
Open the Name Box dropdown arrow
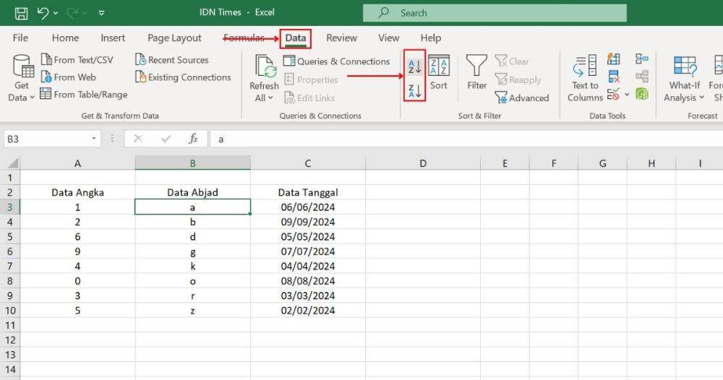coord(93,139)
